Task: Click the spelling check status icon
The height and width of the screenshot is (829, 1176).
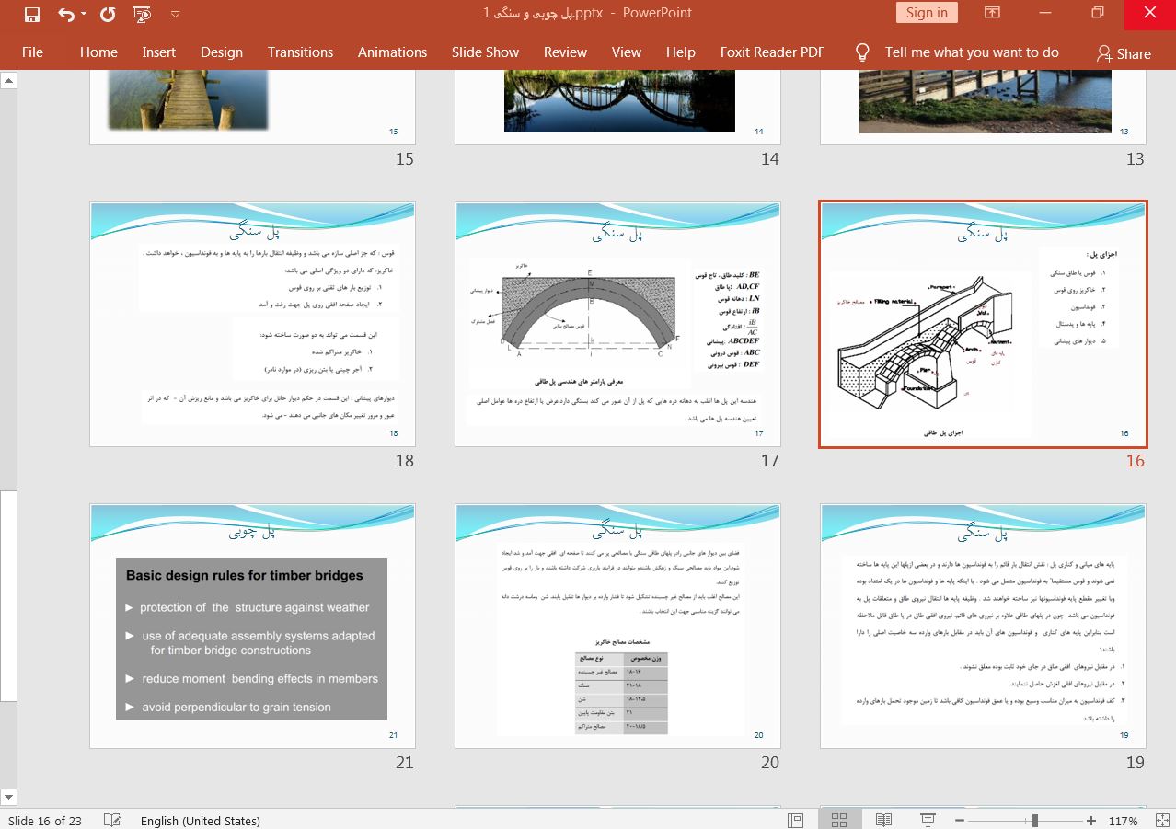Action: pyautogui.click(x=112, y=820)
